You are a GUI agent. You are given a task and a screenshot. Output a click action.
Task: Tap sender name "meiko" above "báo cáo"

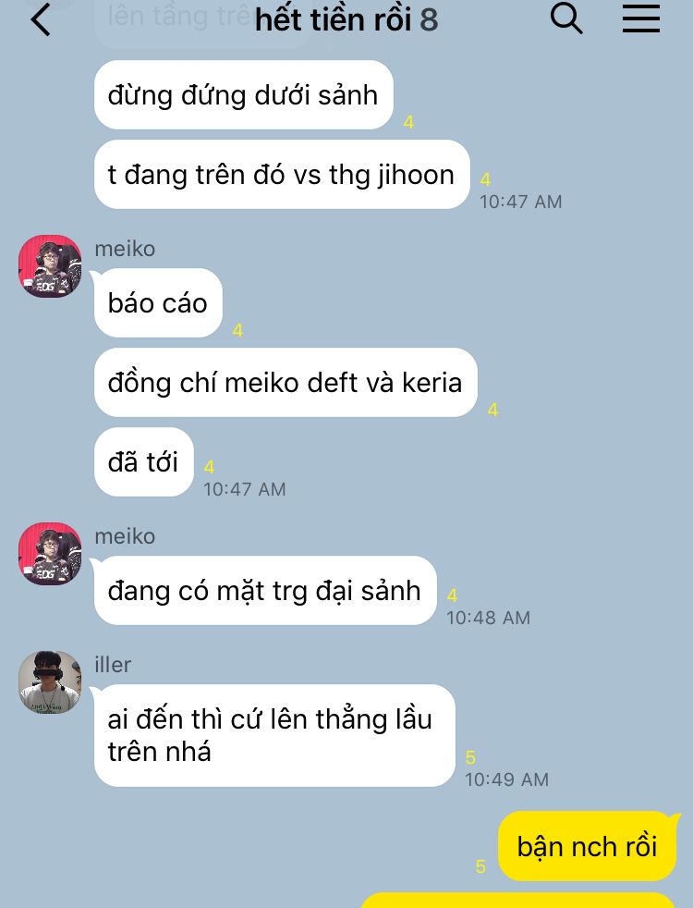pos(125,249)
